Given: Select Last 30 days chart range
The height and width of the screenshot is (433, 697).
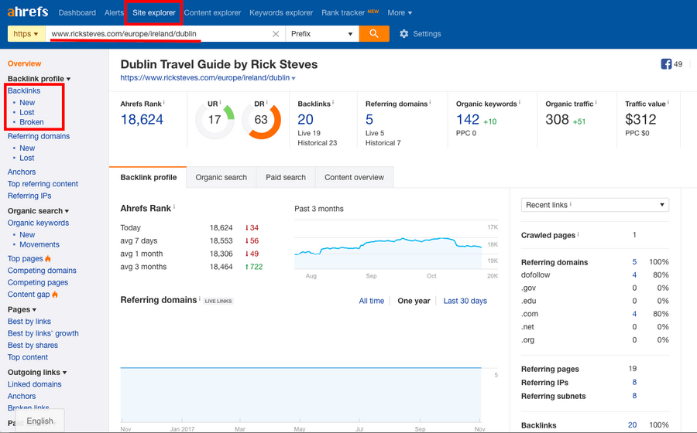Looking at the screenshot, I should point(465,301).
